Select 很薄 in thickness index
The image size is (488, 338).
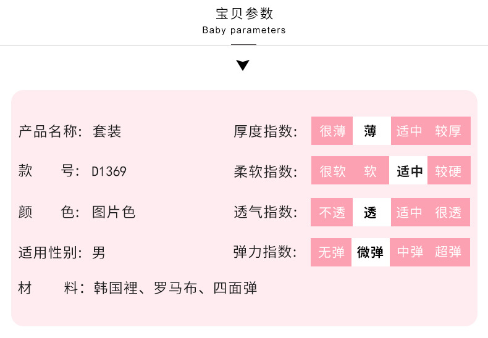coord(332,131)
